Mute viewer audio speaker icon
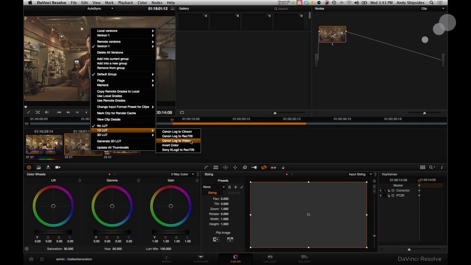The width and height of the screenshot is (471, 265). 47,112
